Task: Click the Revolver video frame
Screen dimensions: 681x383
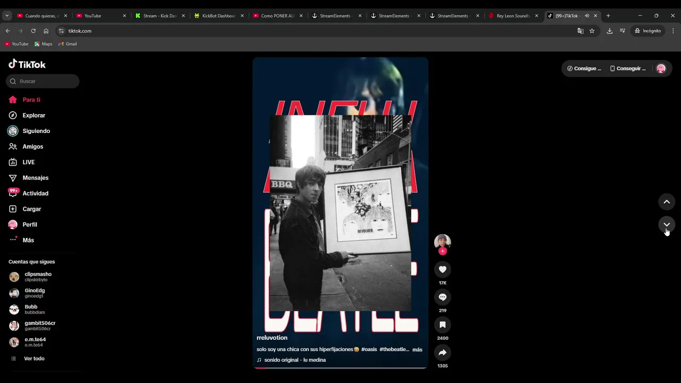Action: click(x=340, y=213)
